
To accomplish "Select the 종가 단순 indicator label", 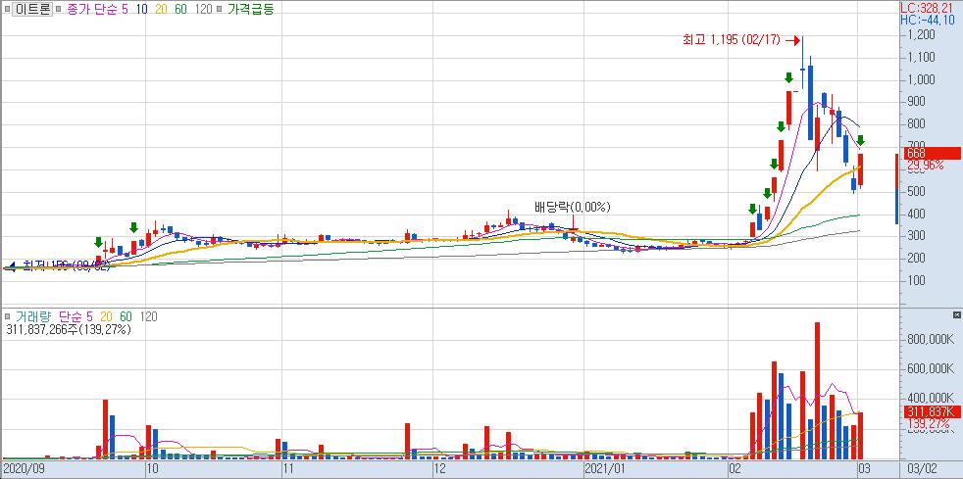I will coord(91,9).
